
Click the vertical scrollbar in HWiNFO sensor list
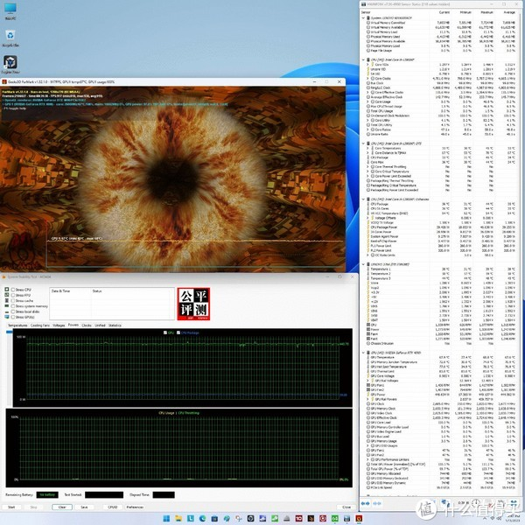click(521, 219)
